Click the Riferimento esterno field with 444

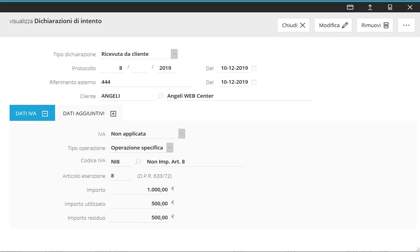(x=145, y=82)
